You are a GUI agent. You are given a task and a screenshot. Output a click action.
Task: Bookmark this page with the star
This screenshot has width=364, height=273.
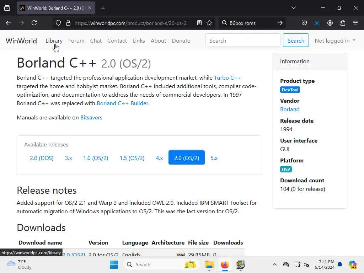point(209,23)
